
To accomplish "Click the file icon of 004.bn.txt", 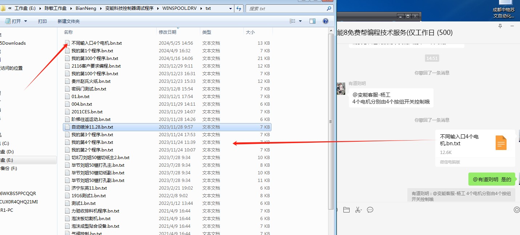I will point(67,104).
